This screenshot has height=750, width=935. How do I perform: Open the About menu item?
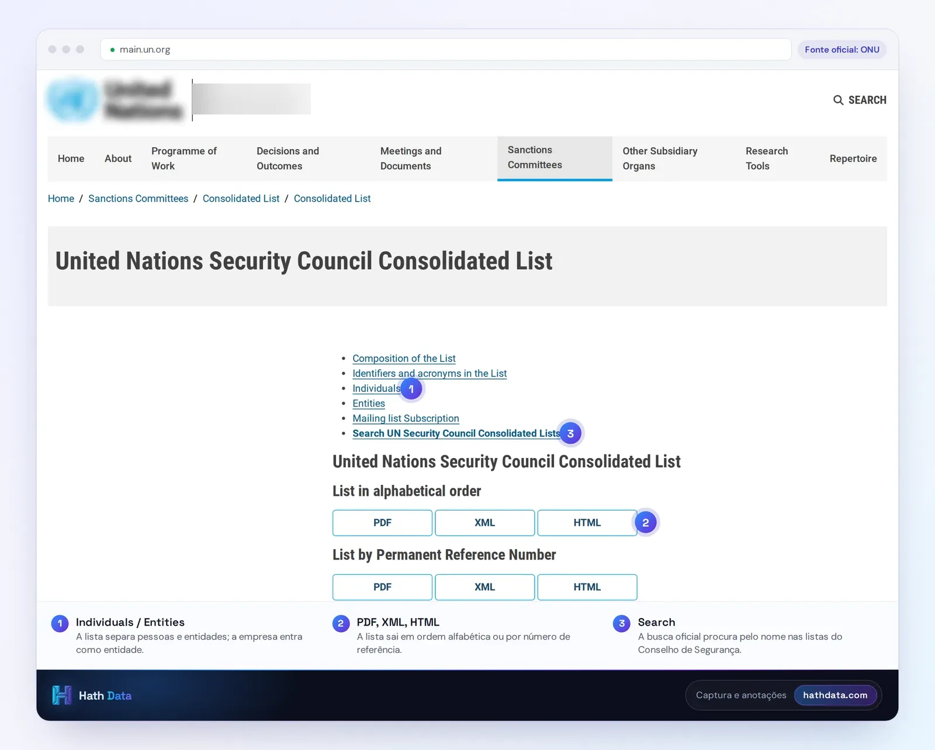click(118, 158)
